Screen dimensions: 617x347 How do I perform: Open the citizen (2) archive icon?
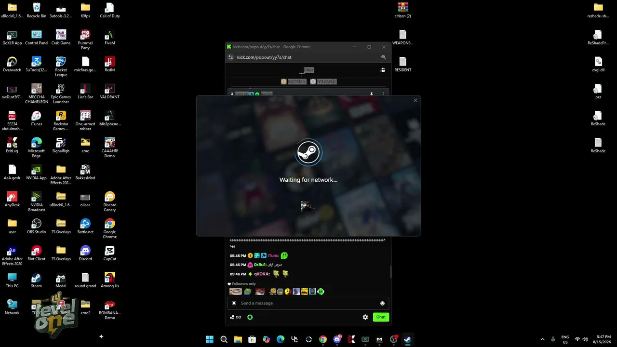(x=402, y=10)
